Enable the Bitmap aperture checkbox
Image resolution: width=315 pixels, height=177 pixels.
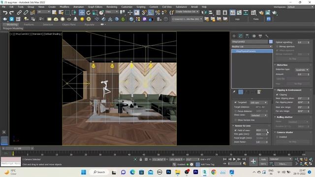(x=277, y=46)
